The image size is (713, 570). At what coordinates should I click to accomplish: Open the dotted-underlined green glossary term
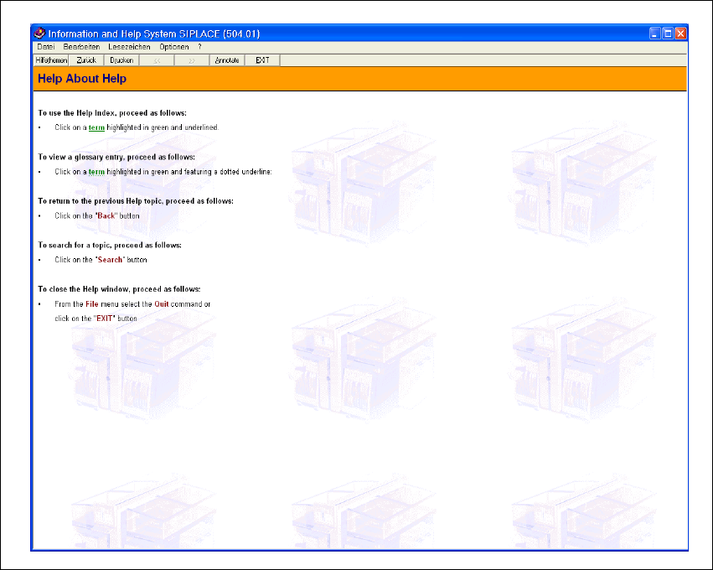[96, 172]
